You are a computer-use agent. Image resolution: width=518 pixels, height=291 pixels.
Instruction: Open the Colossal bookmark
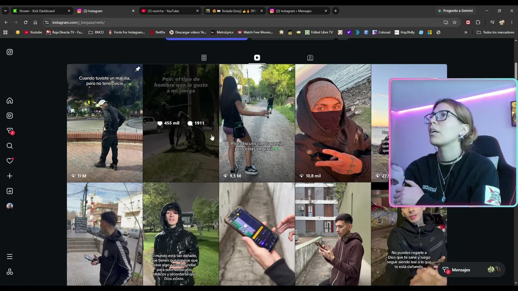click(381, 32)
